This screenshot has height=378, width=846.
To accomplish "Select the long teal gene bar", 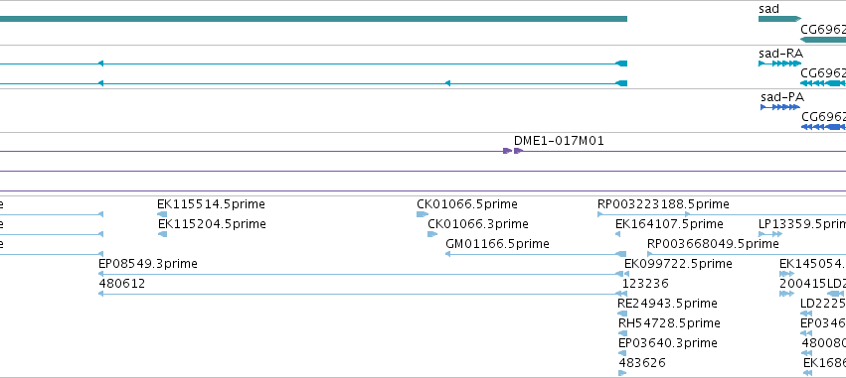I will coord(313,19).
